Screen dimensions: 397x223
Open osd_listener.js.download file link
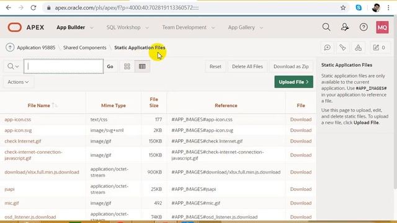pyautogui.click(x=30, y=217)
